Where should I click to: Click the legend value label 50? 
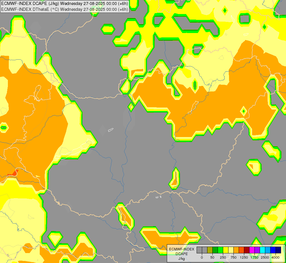(212, 257)
